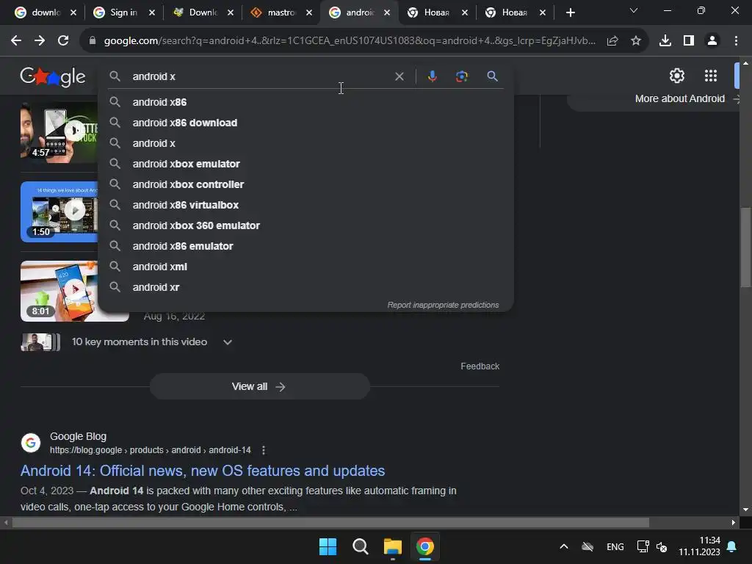Select suggestion 'android xbox controller'

306,184
